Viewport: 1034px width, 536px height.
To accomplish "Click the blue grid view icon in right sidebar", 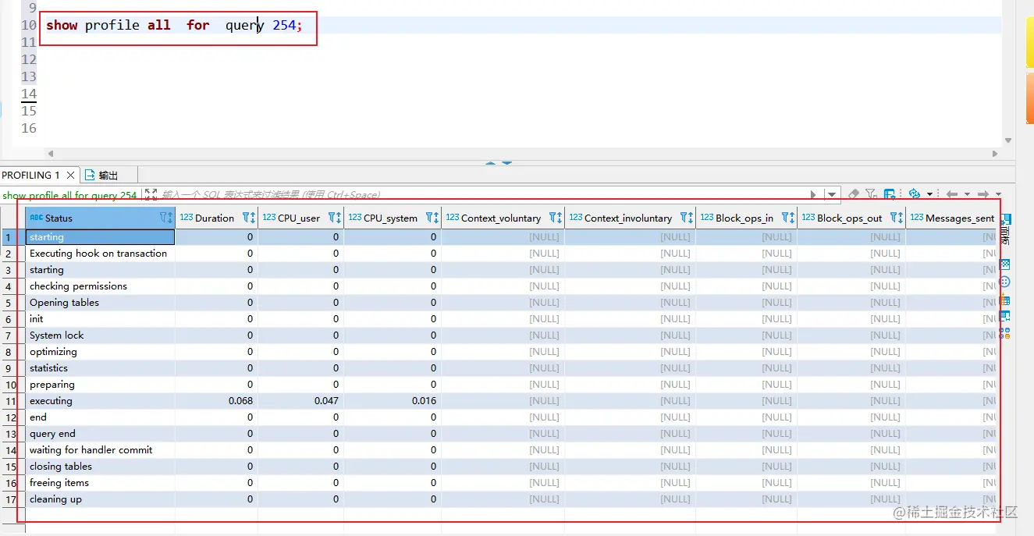I will [1005, 264].
